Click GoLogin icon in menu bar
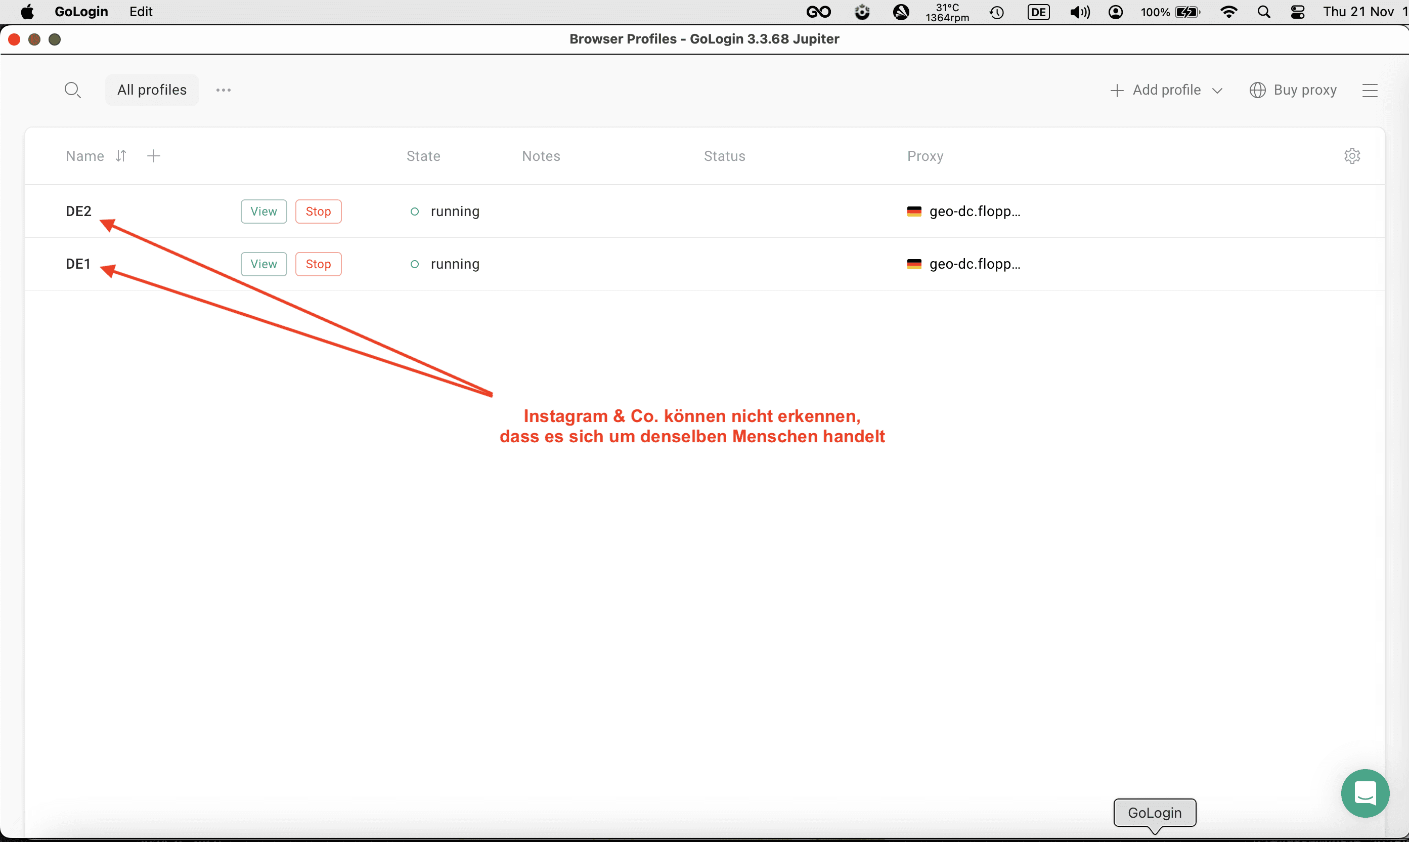Viewport: 1409px width, 842px height. tap(818, 12)
